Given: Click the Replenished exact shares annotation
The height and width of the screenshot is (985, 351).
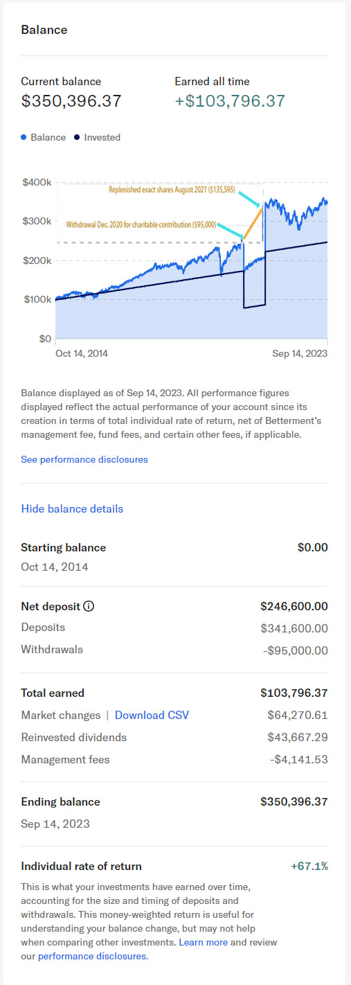Looking at the screenshot, I should [x=181, y=188].
